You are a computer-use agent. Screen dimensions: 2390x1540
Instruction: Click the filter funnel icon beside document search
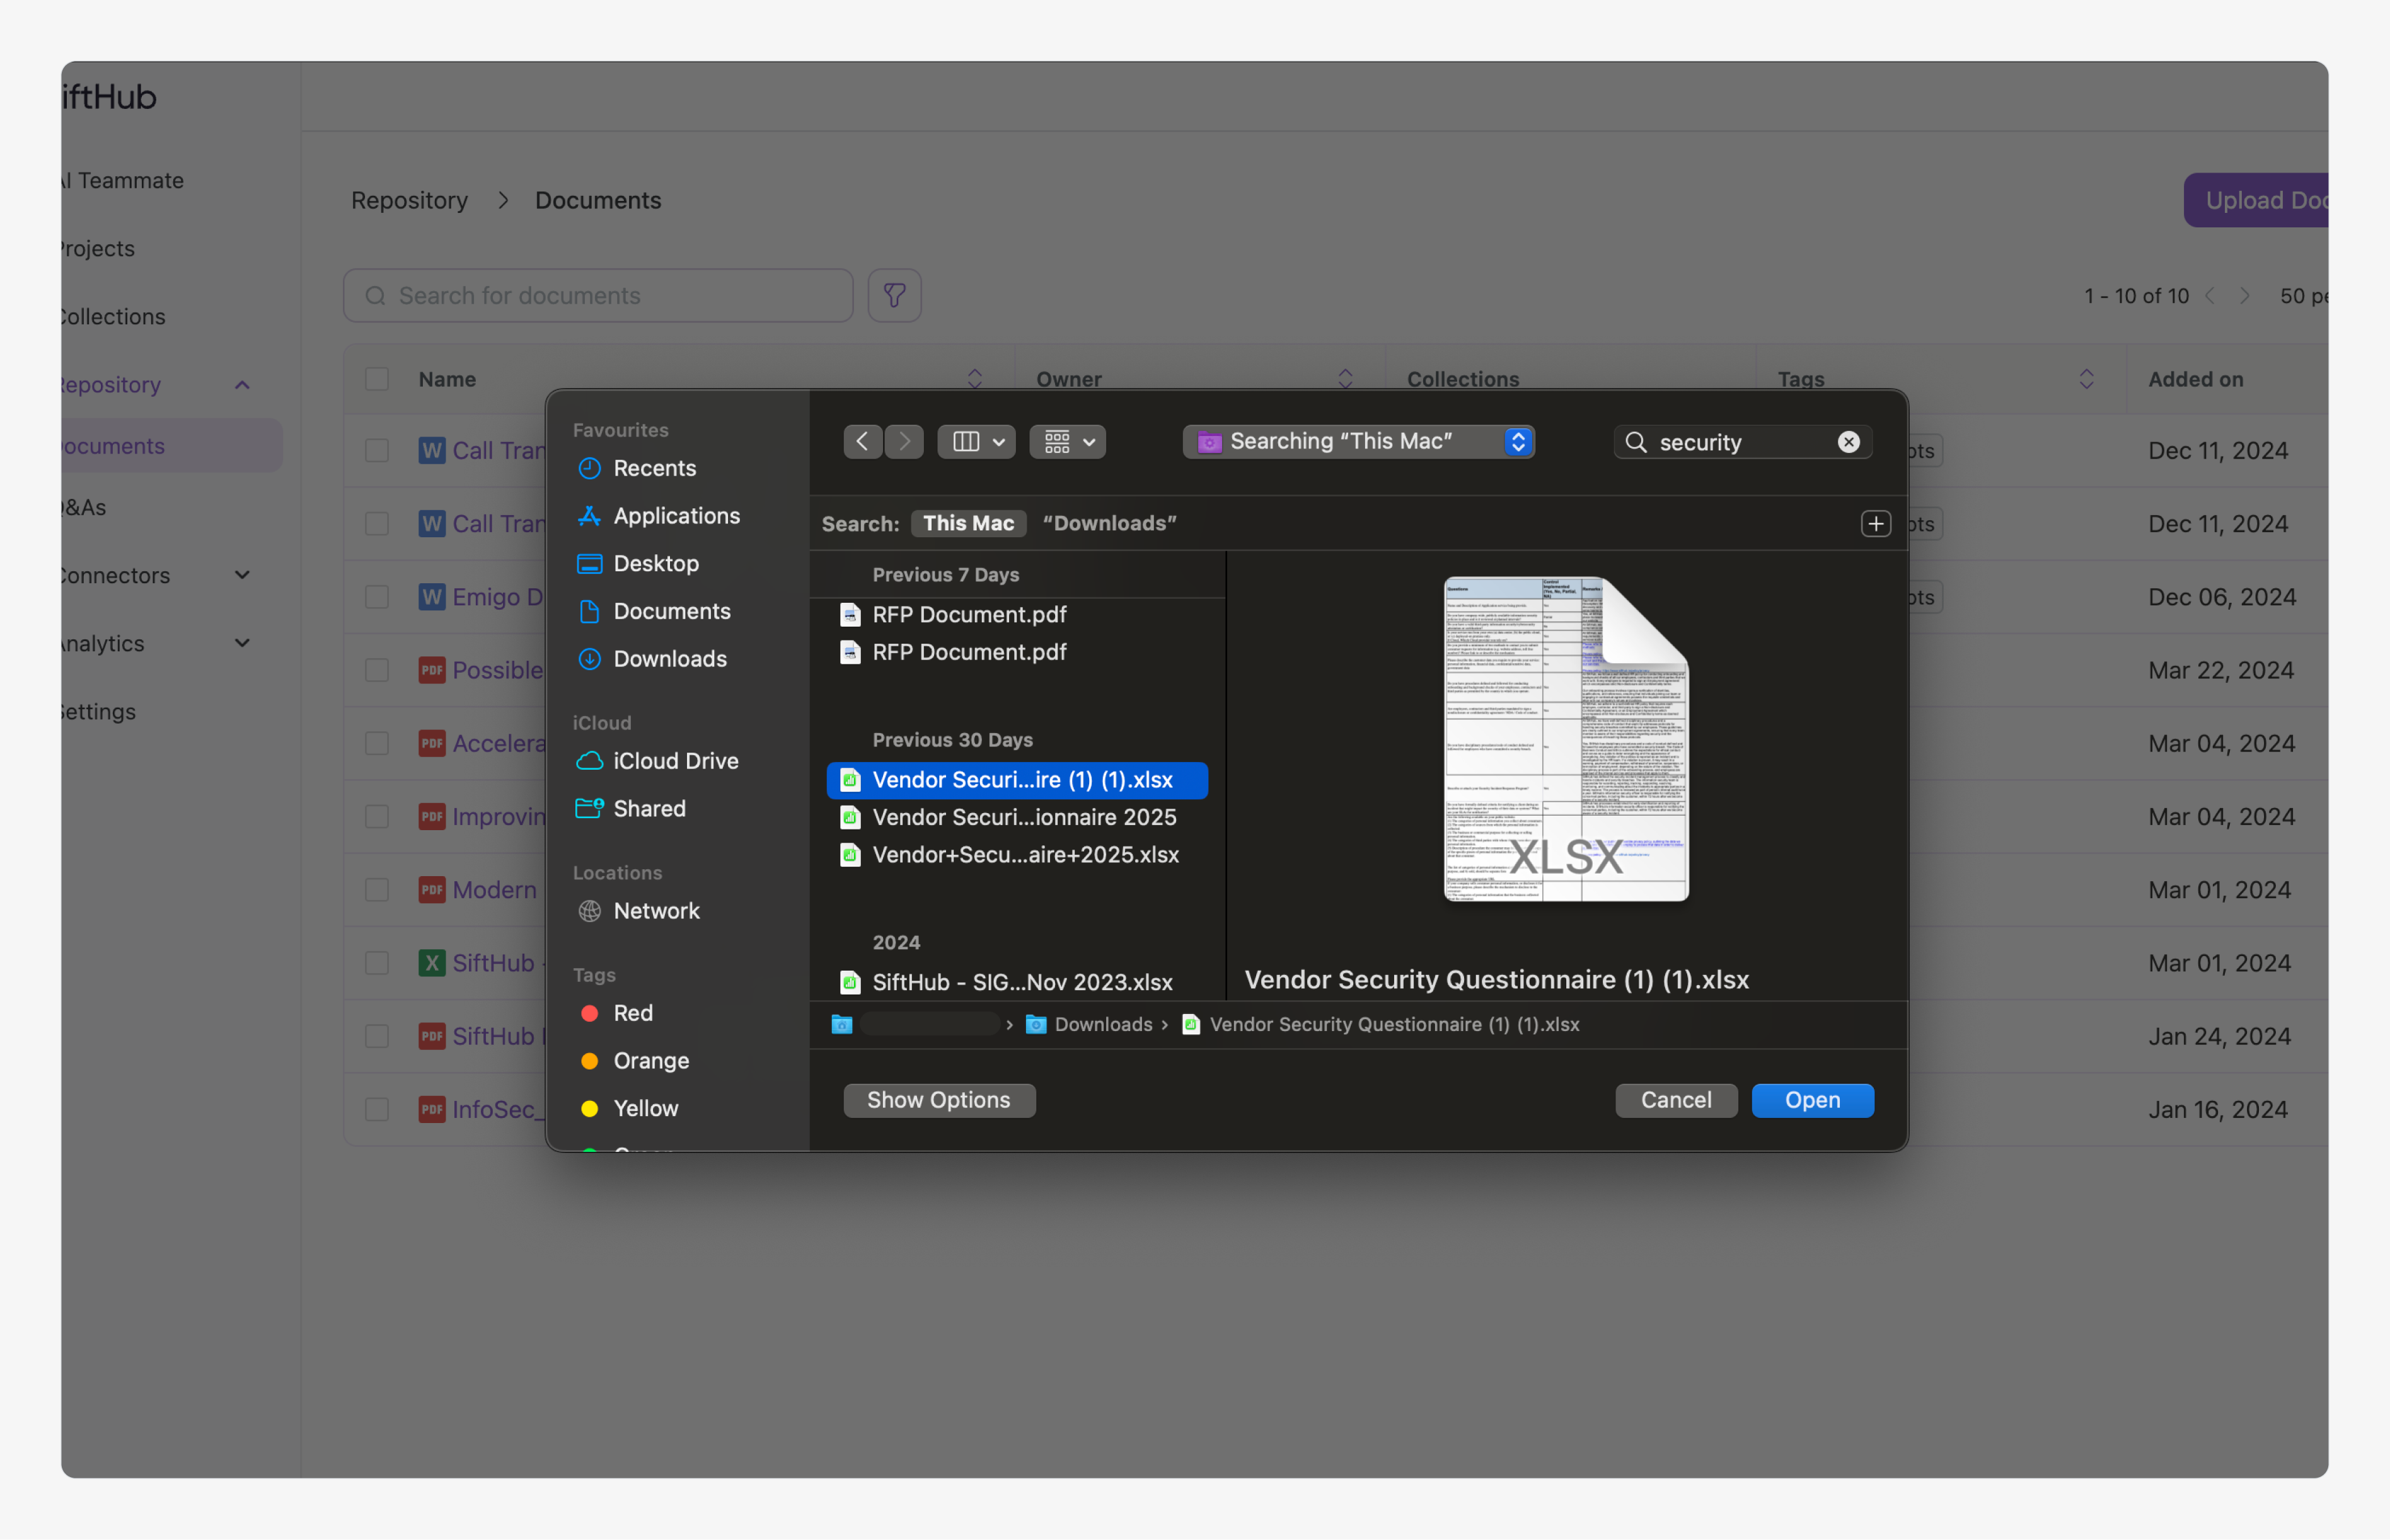click(x=893, y=295)
